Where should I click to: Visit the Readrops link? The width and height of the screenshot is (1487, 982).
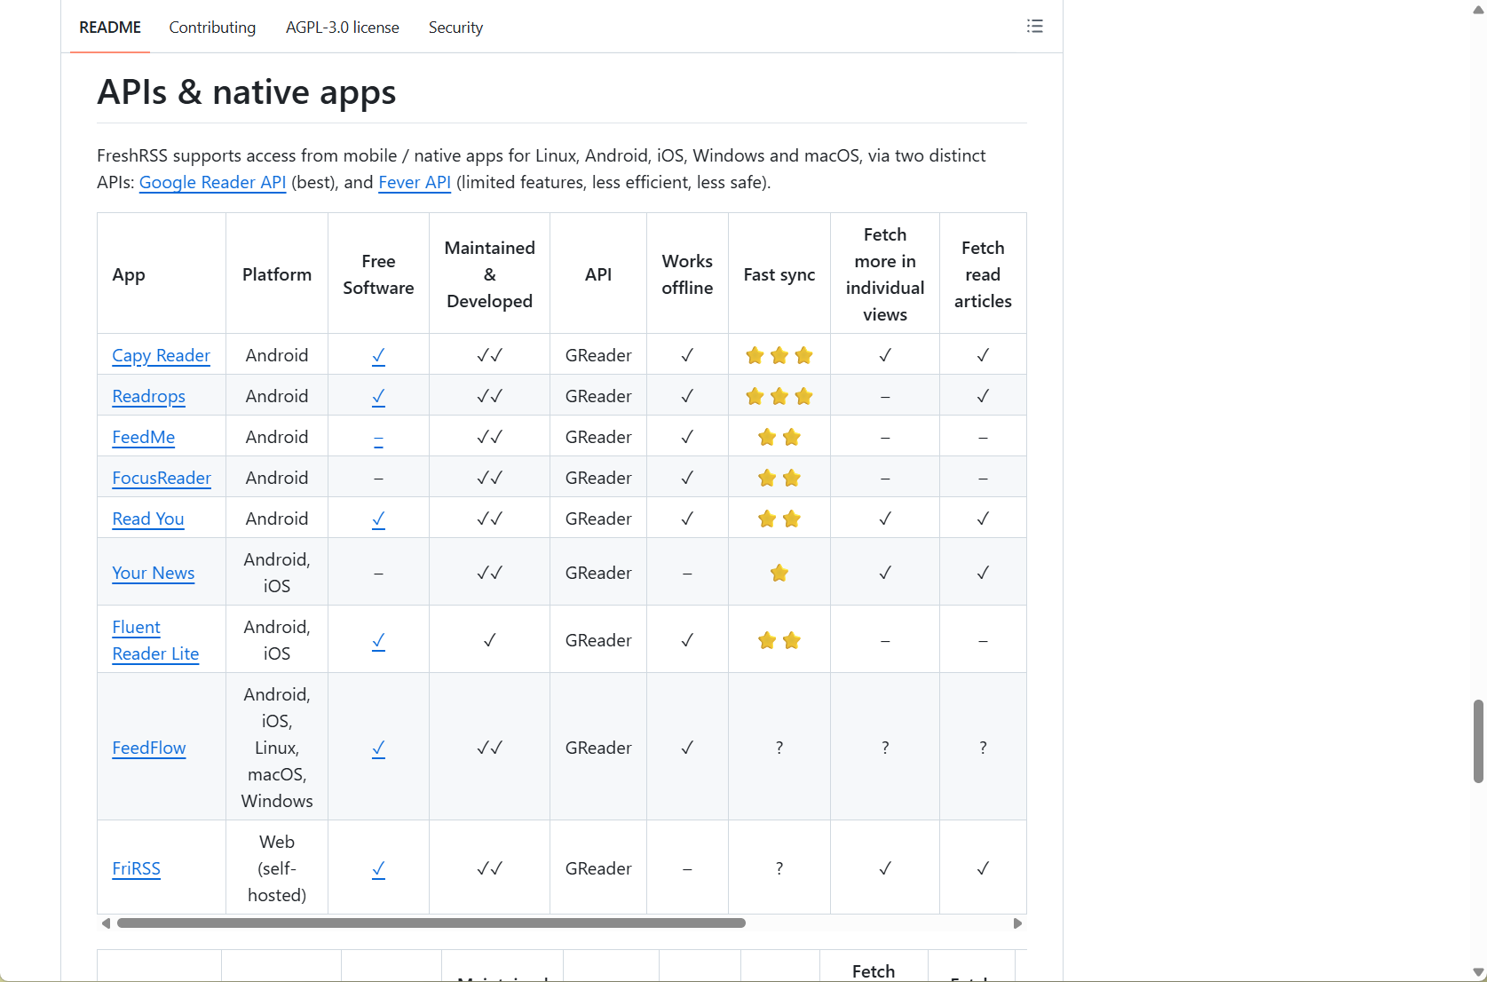148,396
